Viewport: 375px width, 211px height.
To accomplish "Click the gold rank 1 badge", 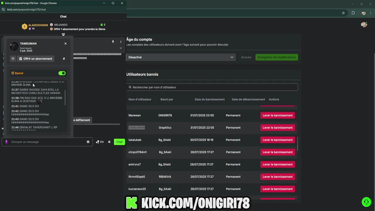I will pyautogui.click(x=25, y=27).
